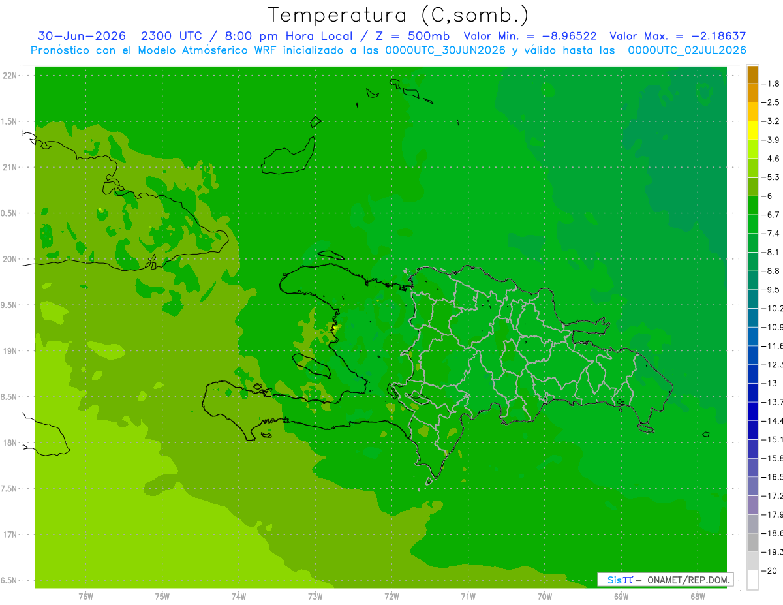Click the "70W" longitude label
Screen dimensions: 783x605
(545, 596)
